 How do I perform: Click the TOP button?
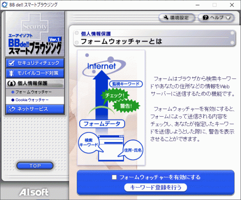35,166
